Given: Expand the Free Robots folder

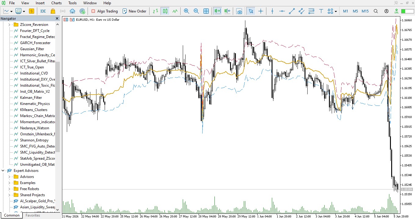Looking at the screenshot, I should [9, 189].
